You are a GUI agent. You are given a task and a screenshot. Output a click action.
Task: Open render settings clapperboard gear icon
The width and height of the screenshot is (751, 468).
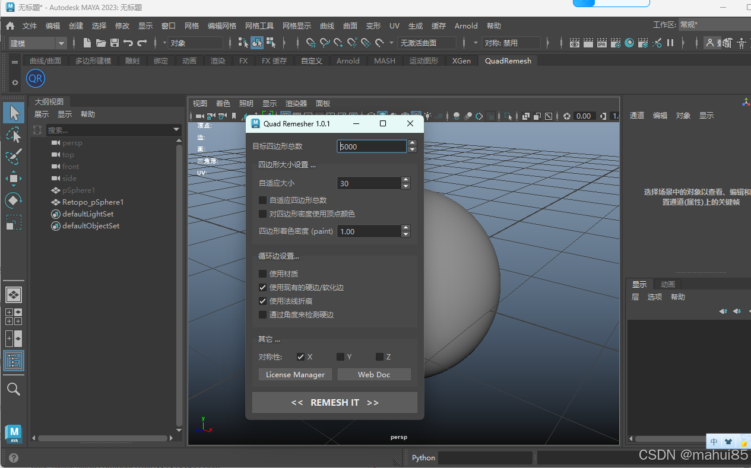[x=616, y=43]
